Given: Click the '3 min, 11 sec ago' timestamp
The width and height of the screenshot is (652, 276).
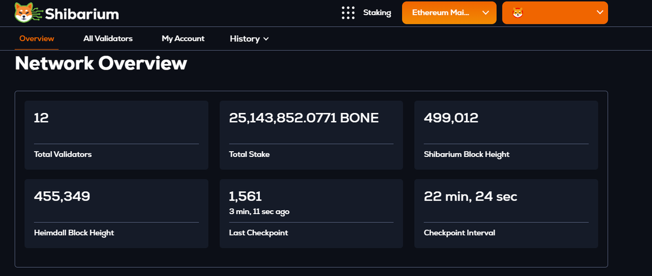Looking at the screenshot, I should pyautogui.click(x=259, y=212).
